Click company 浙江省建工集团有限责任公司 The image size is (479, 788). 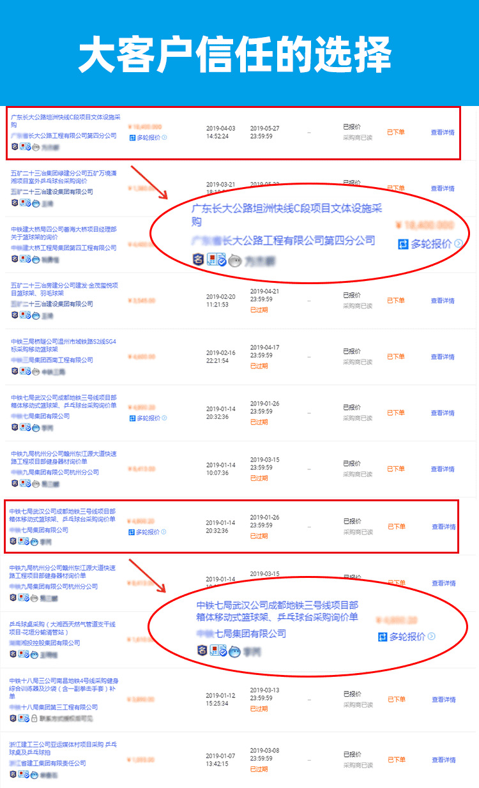[x=48, y=763]
